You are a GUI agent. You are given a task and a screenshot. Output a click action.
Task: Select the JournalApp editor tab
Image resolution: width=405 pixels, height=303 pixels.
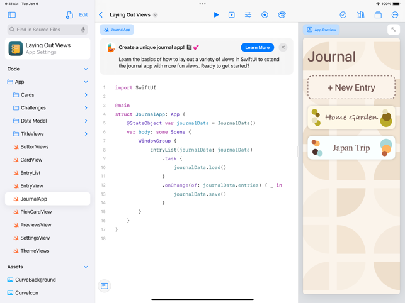tap(117, 30)
